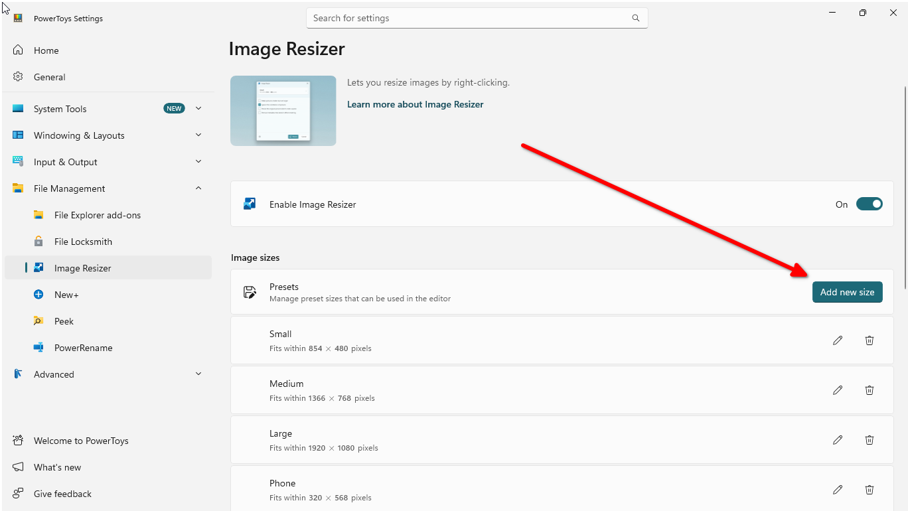Image resolution: width=908 pixels, height=511 pixels.
Task: Go to the Home page
Action: pos(46,50)
